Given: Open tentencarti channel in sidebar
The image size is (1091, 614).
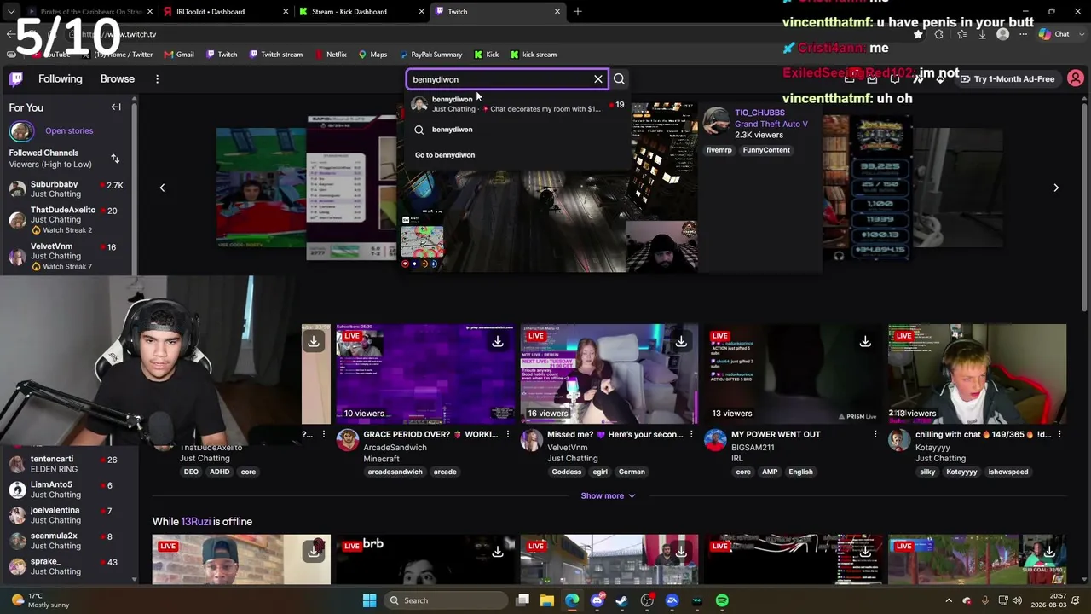Looking at the screenshot, I should pyautogui.click(x=66, y=464).
